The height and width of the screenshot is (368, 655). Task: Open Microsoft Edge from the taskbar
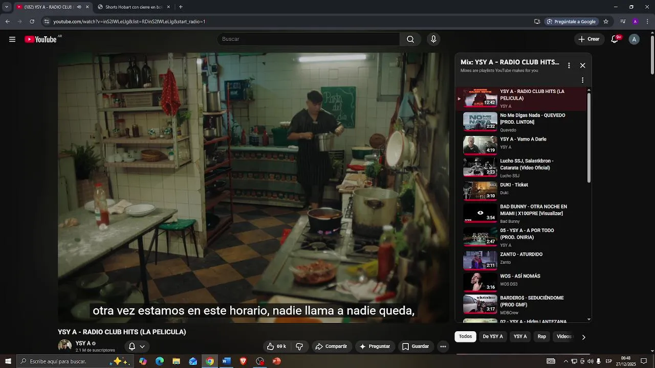pos(160,361)
